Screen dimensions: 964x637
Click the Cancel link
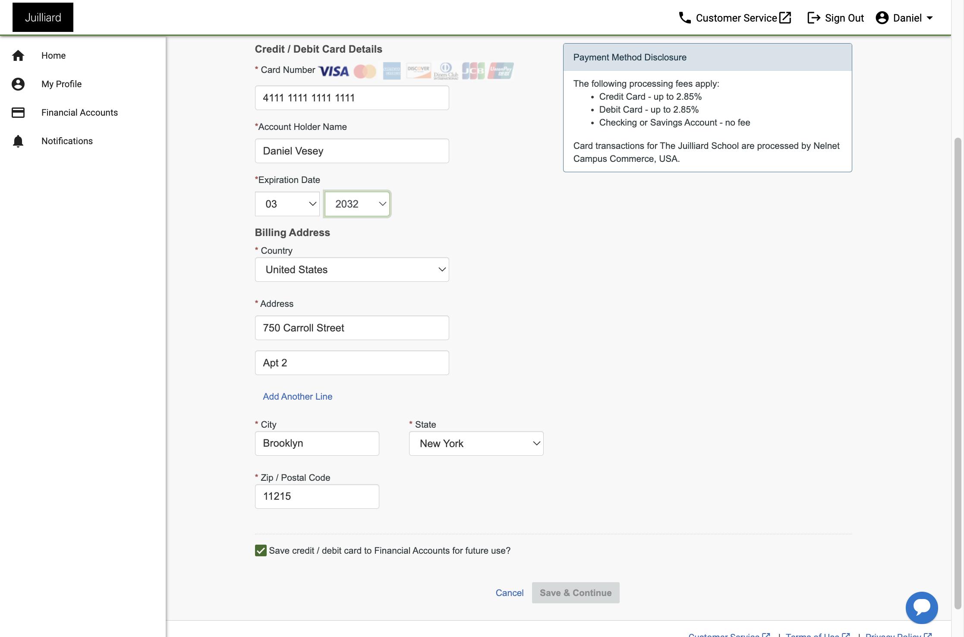(x=510, y=593)
